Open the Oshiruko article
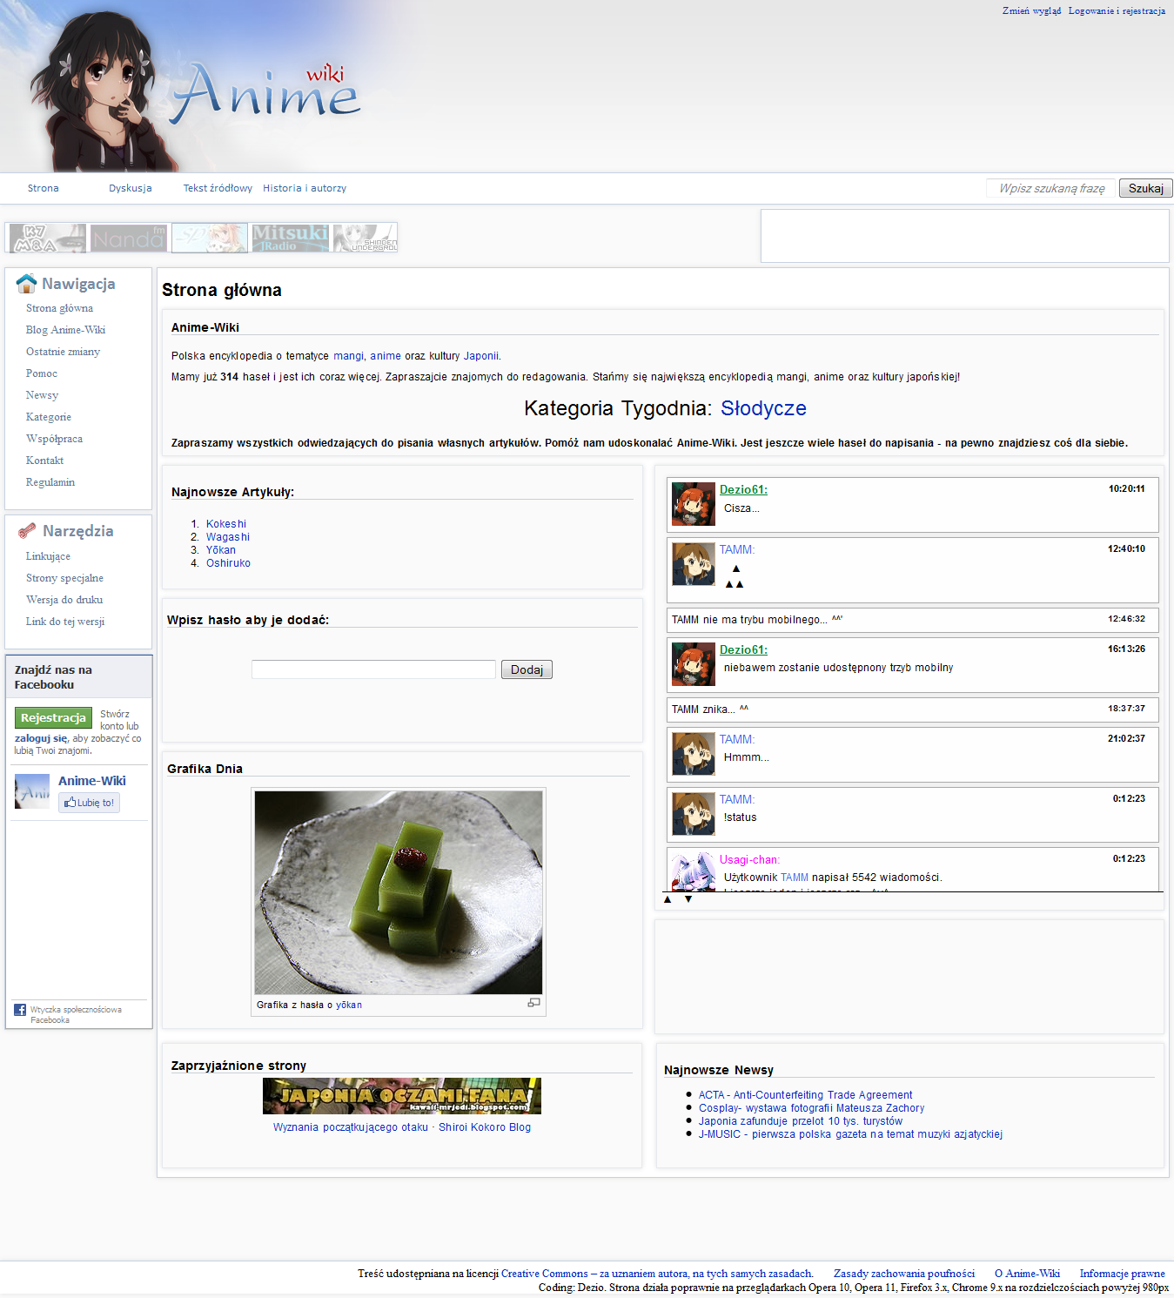The image size is (1174, 1298). (x=228, y=563)
